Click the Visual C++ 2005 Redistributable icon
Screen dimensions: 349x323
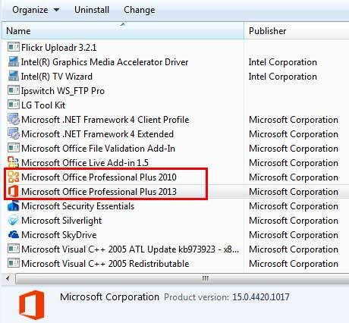coord(14,263)
